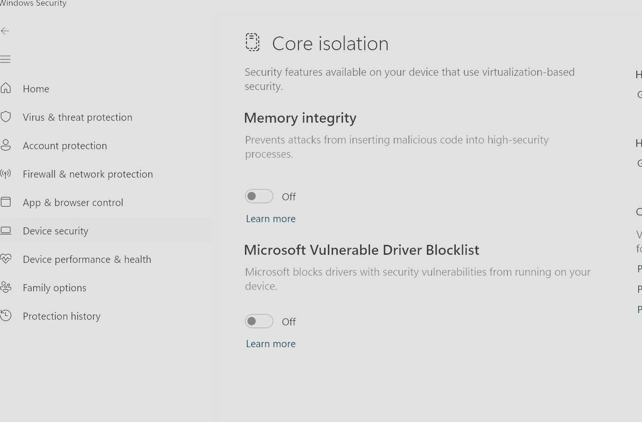Click the 'Microsoft blocks drivers' description
Image resolution: width=642 pixels, height=422 pixels.
pyautogui.click(x=417, y=279)
